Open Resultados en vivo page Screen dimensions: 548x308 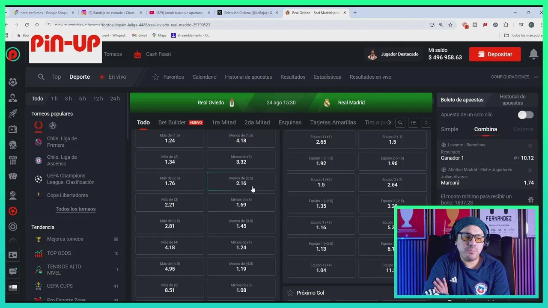370,77
